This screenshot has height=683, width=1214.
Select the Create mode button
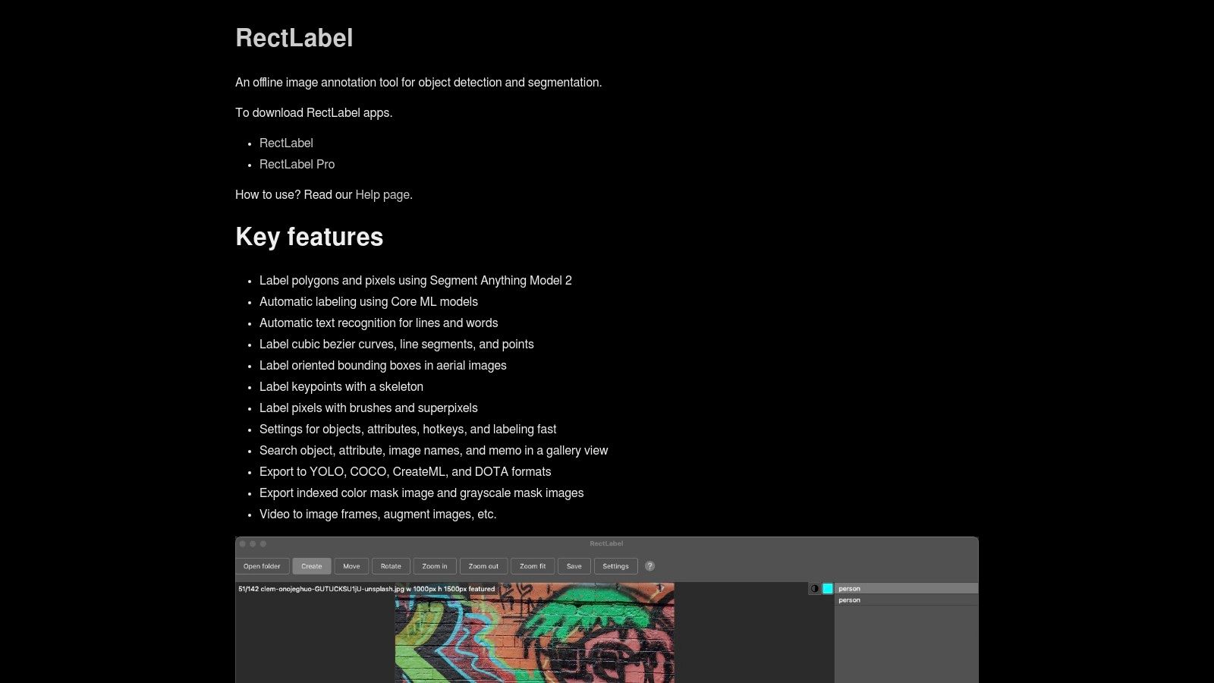[x=311, y=566]
